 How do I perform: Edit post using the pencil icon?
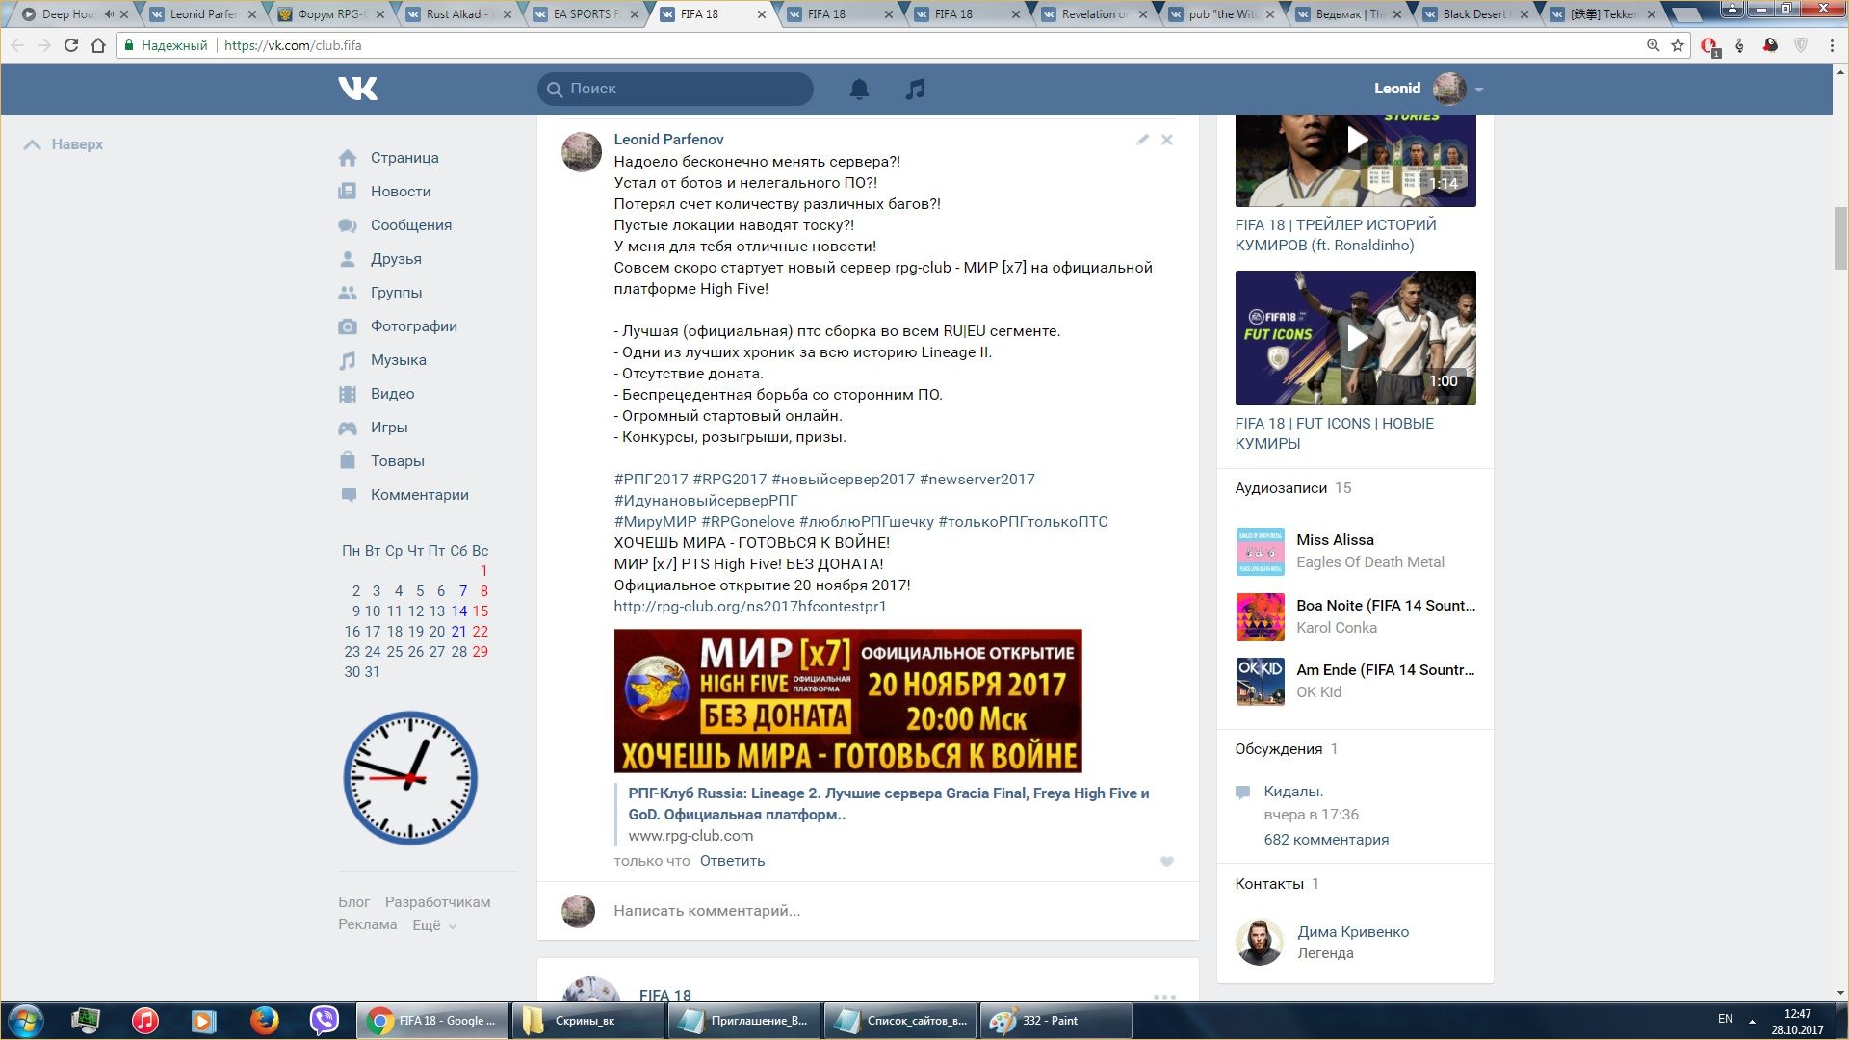tap(1142, 140)
